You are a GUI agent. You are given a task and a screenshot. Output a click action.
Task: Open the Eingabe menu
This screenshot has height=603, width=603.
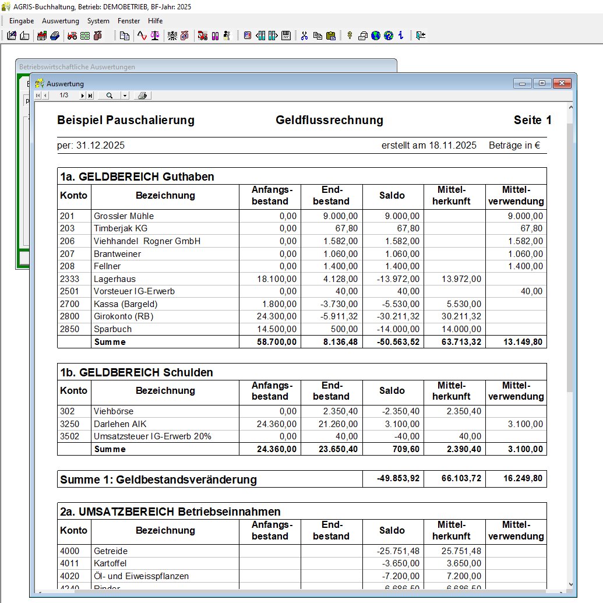(22, 21)
